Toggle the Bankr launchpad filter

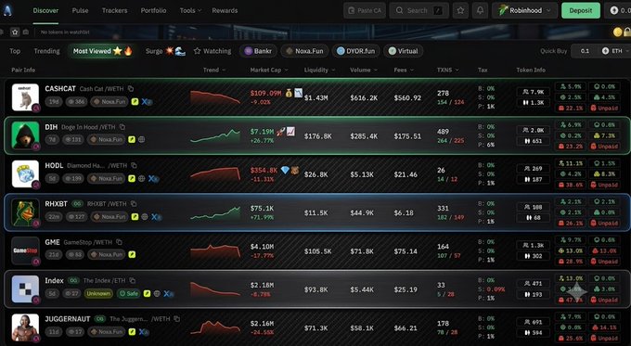[258, 51]
